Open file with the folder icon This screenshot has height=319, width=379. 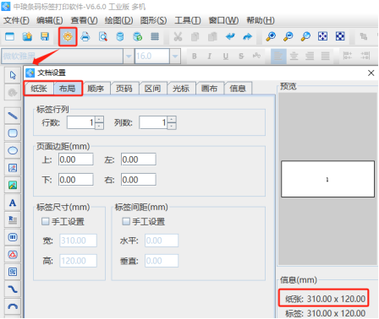27,36
